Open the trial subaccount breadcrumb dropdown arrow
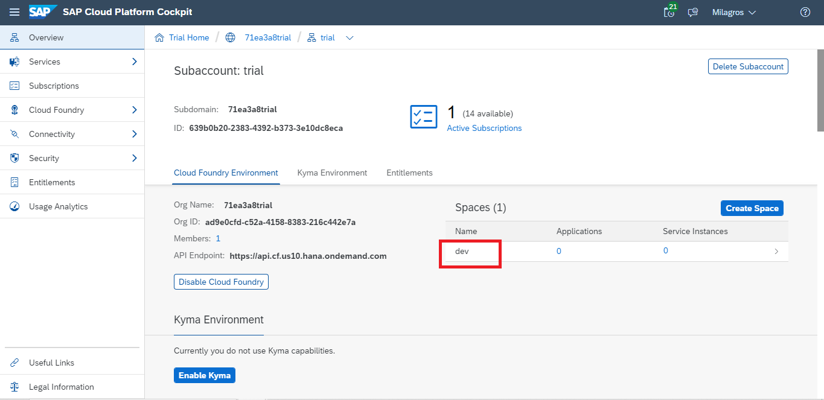The height and width of the screenshot is (400, 824). [350, 38]
